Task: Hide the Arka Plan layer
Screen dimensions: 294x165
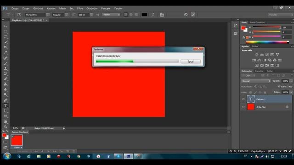Action: [243, 107]
